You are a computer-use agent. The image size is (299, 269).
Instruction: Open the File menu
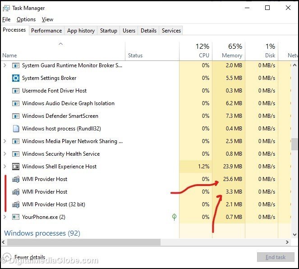(6, 19)
